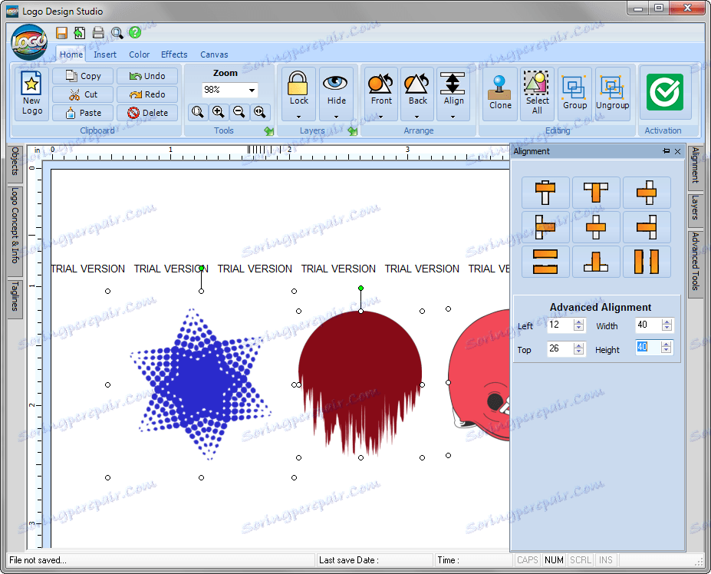Open print preview with the magnifier page icon
The height and width of the screenshot is (574, 711).
coord(117,33)
